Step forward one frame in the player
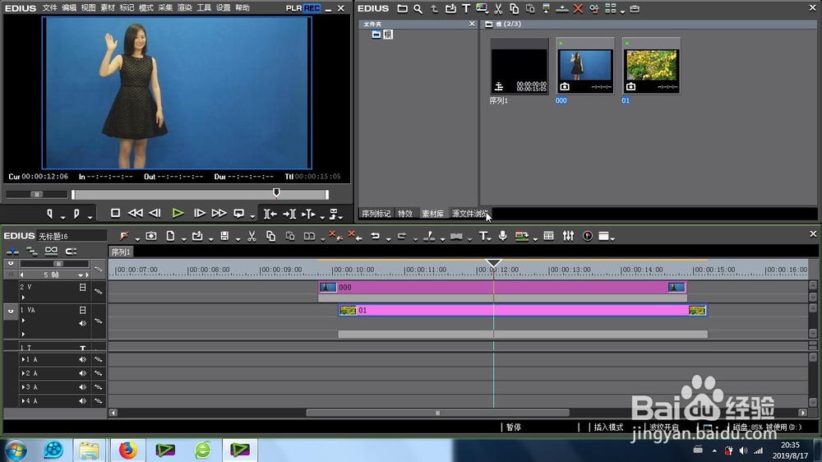 [x=199, y=213]
